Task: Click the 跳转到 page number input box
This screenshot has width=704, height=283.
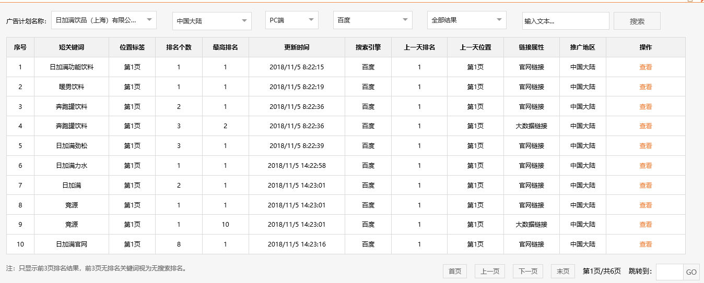Action: [x=670, y=272]
